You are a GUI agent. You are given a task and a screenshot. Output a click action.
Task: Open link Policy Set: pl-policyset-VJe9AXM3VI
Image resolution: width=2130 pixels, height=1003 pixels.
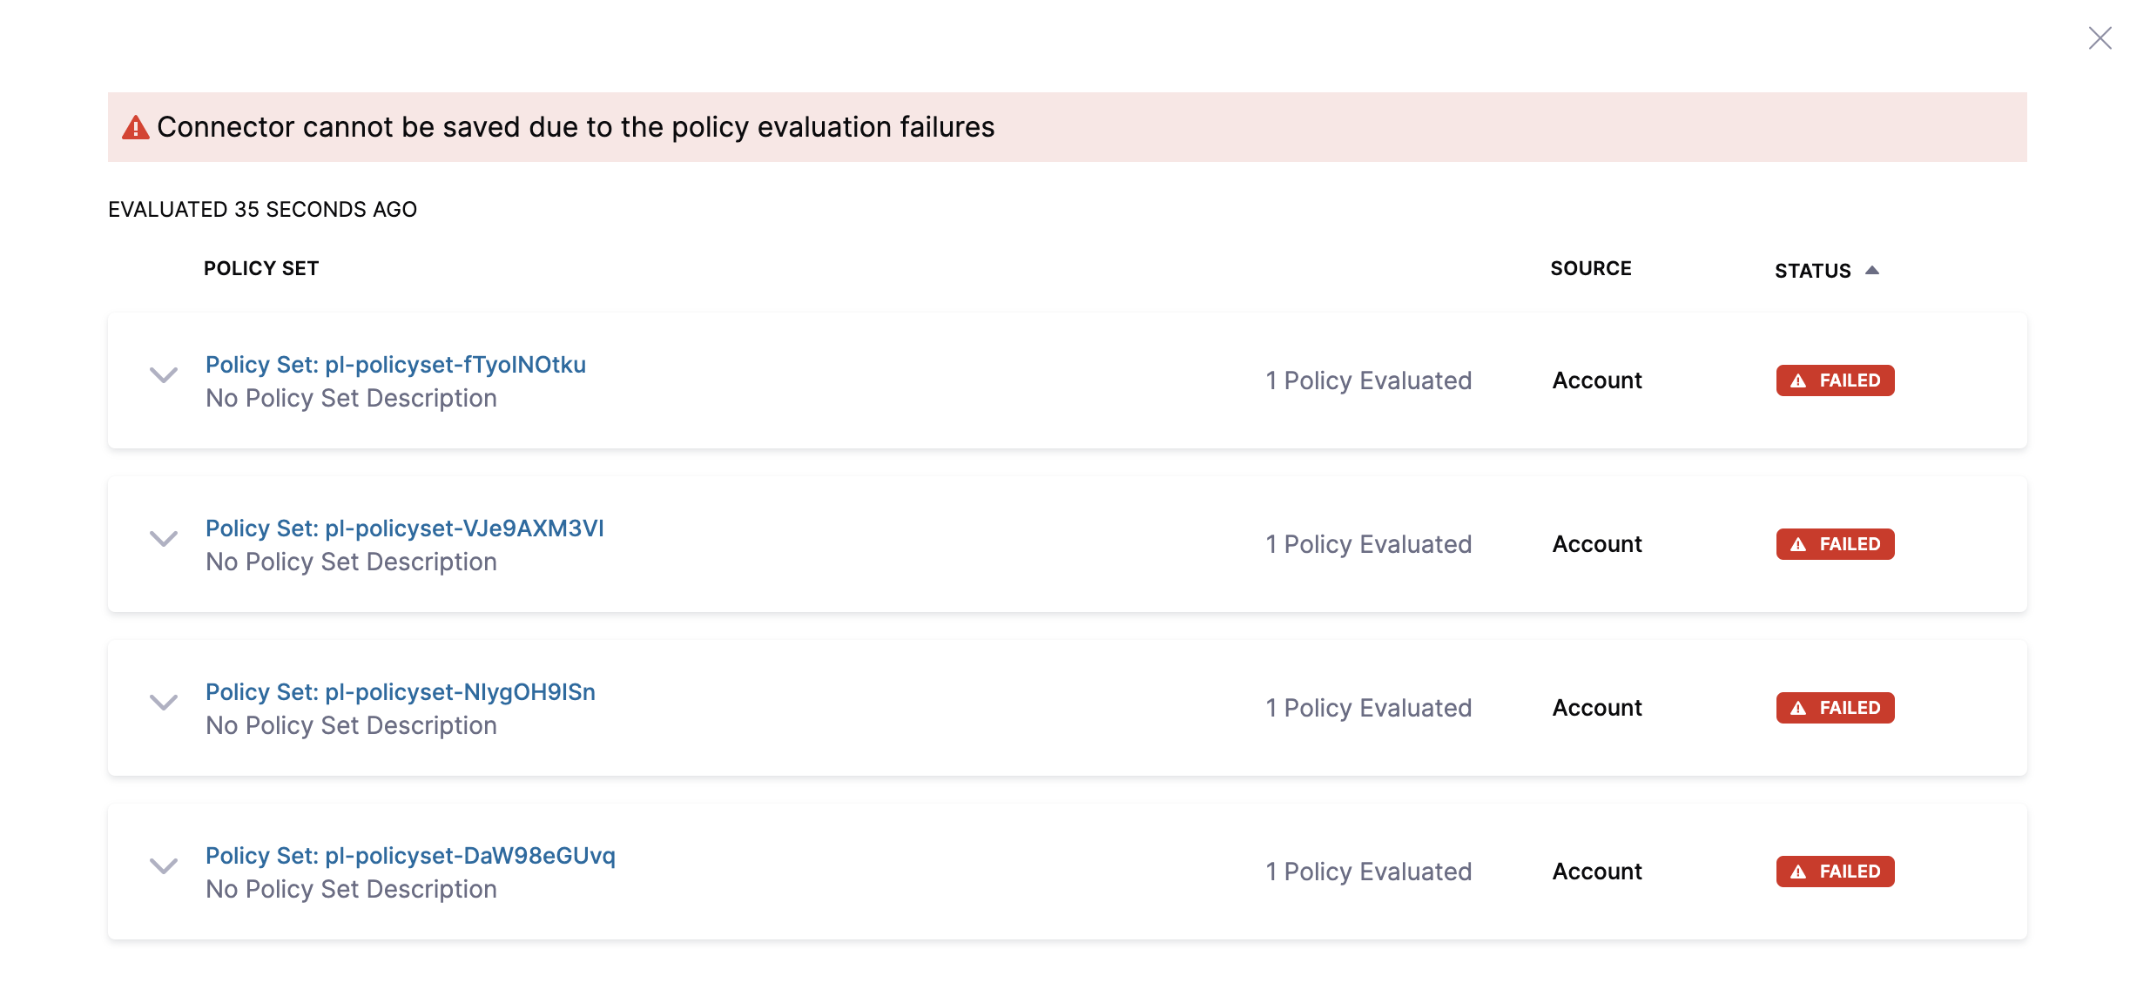tap(404, 528)
